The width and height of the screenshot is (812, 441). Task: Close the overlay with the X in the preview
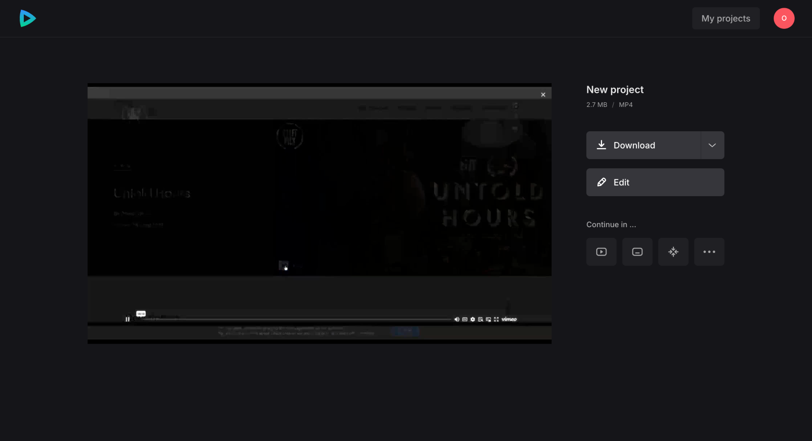pyautogui.click(x=543, y=95)
